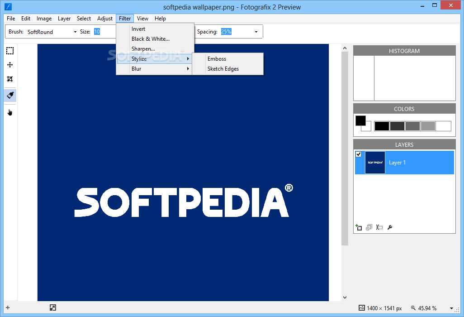
Task: Open the Select menu
Action: (84, 19)
